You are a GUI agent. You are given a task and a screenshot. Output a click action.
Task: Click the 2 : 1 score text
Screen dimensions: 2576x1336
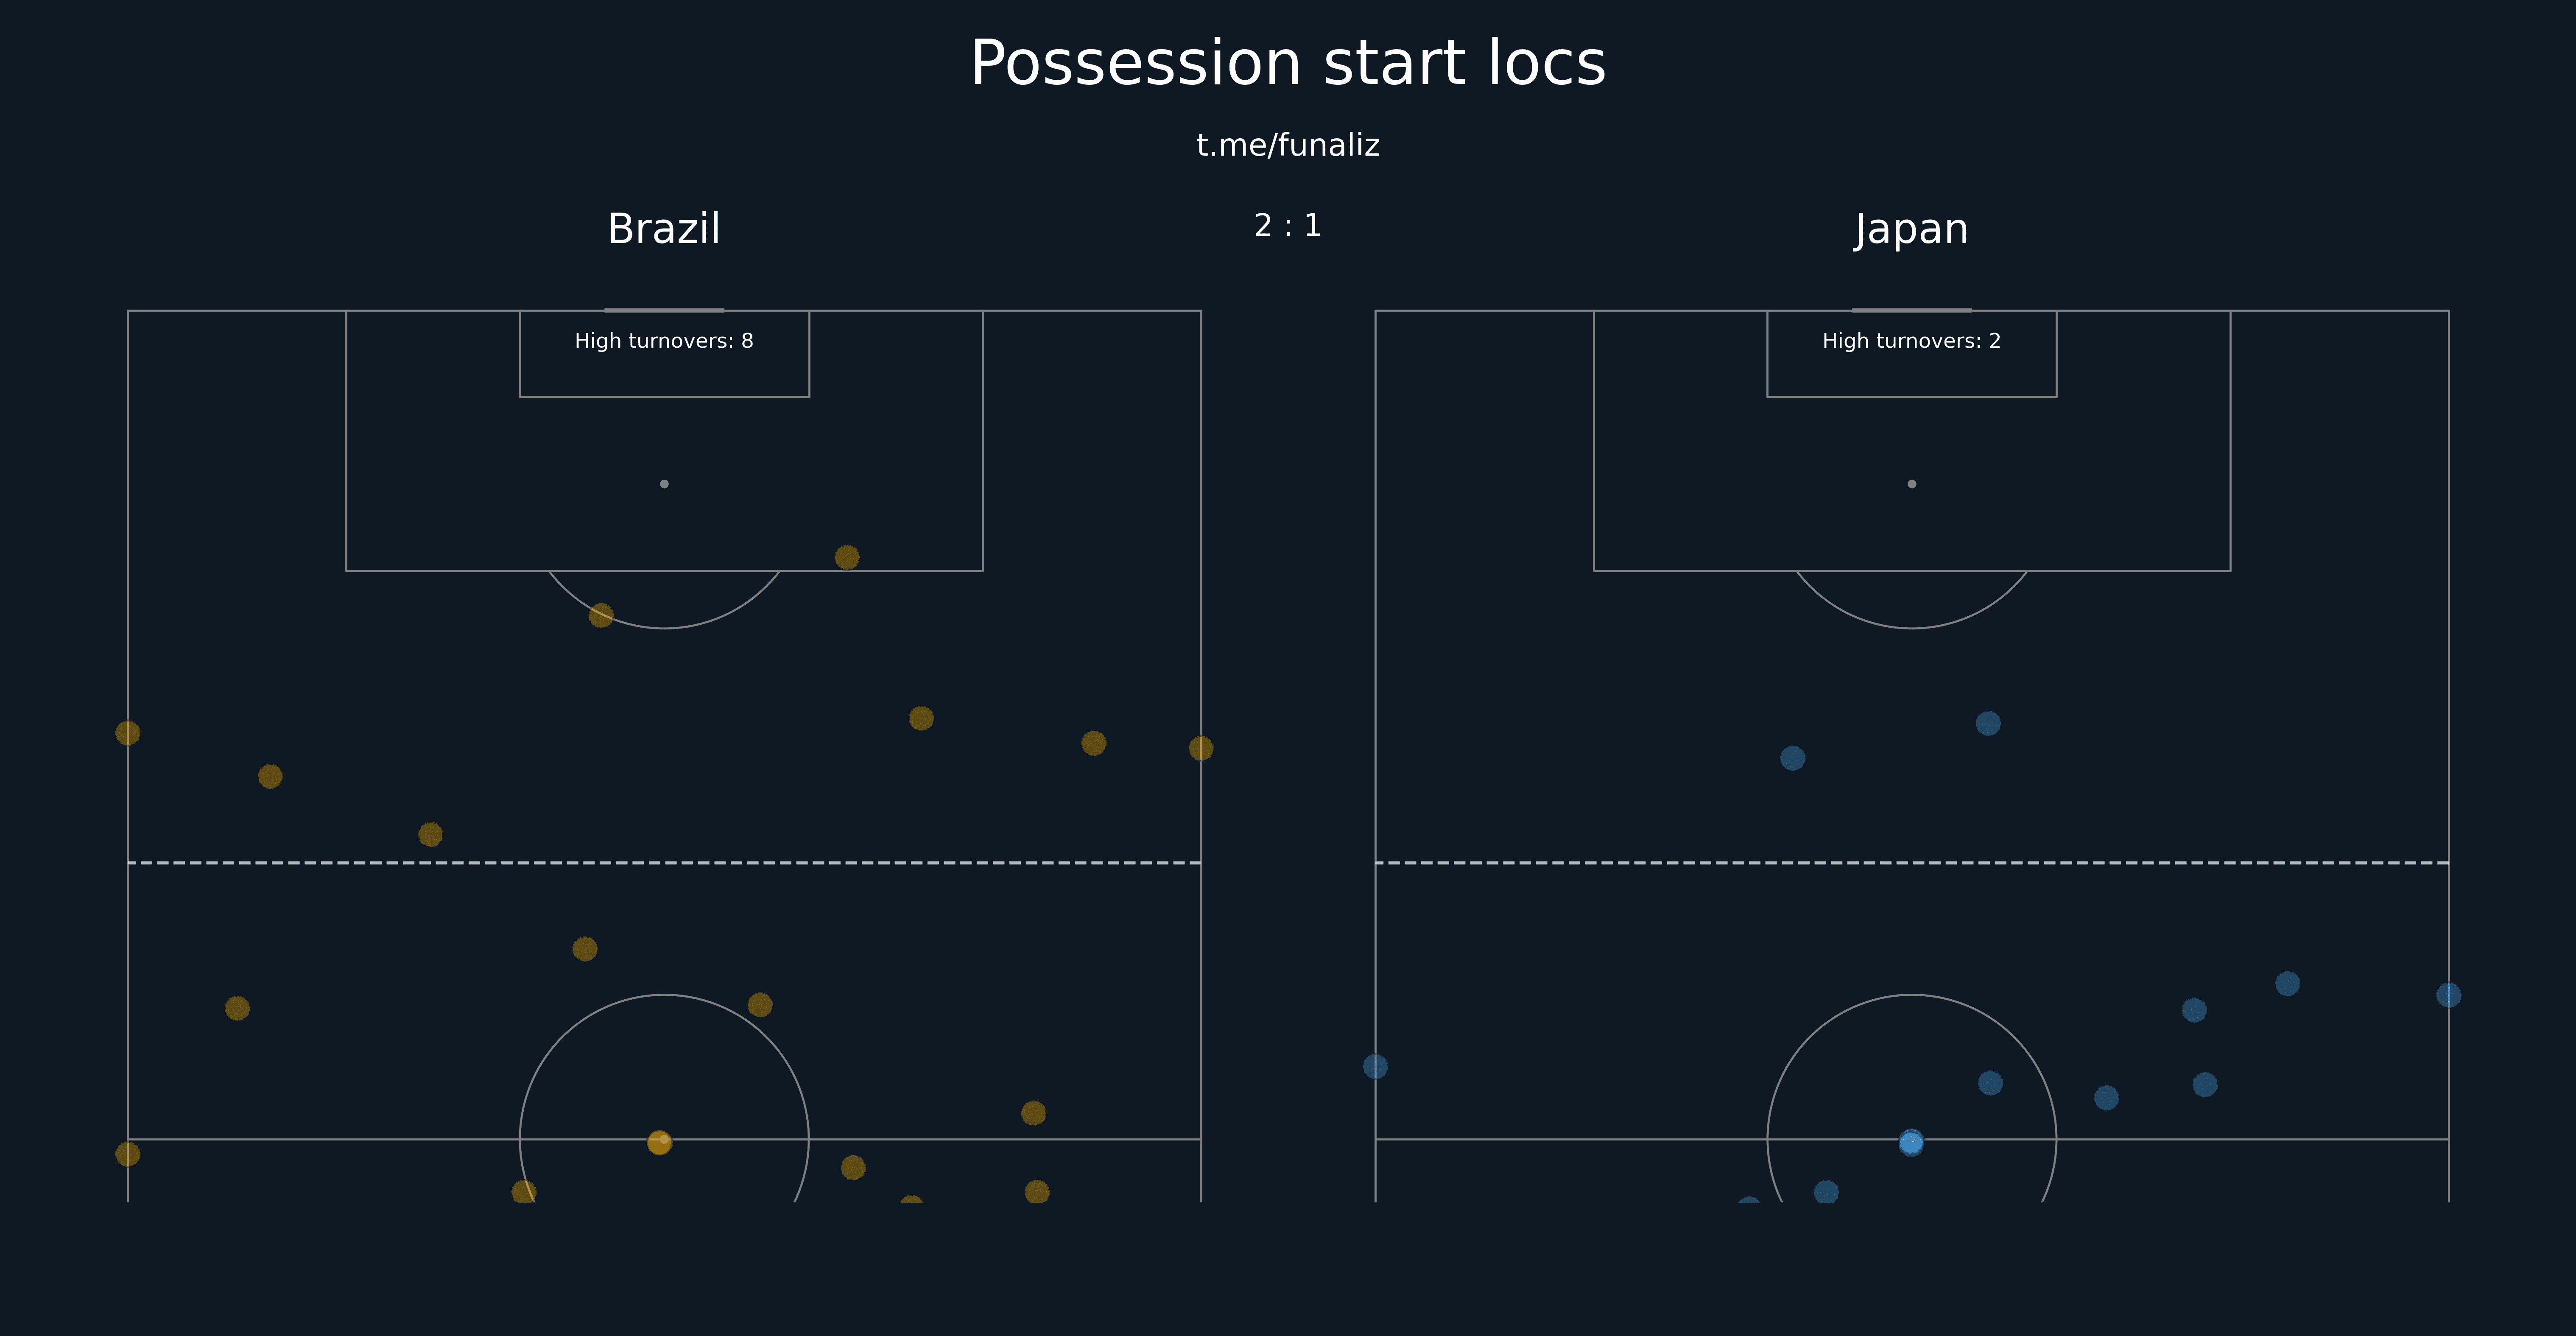pyautogui.click(x=1288, y=226)
